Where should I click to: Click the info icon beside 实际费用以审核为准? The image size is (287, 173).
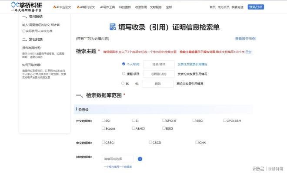point(23,31)
